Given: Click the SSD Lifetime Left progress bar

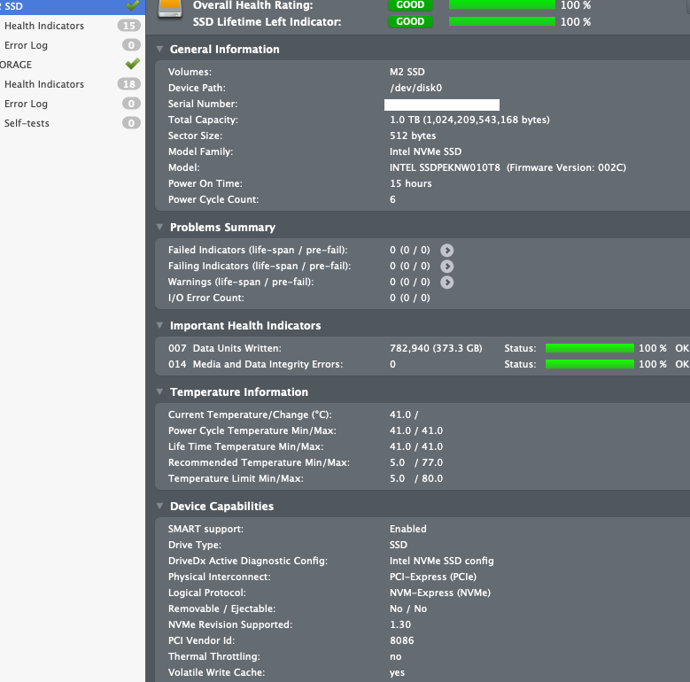Looking at the screenshot, I should (502, 21).
